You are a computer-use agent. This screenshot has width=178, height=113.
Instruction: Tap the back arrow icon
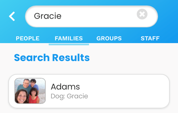coord(12,16)
